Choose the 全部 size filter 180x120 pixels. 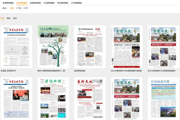(x=12, y=8)
